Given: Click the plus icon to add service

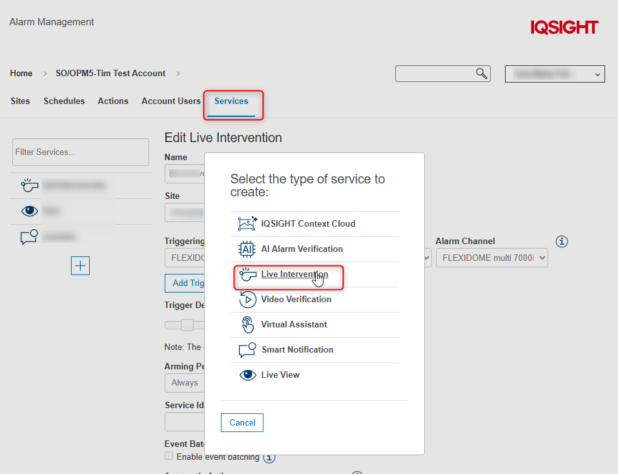Looking at the screenshot, I should click(80, 265).
